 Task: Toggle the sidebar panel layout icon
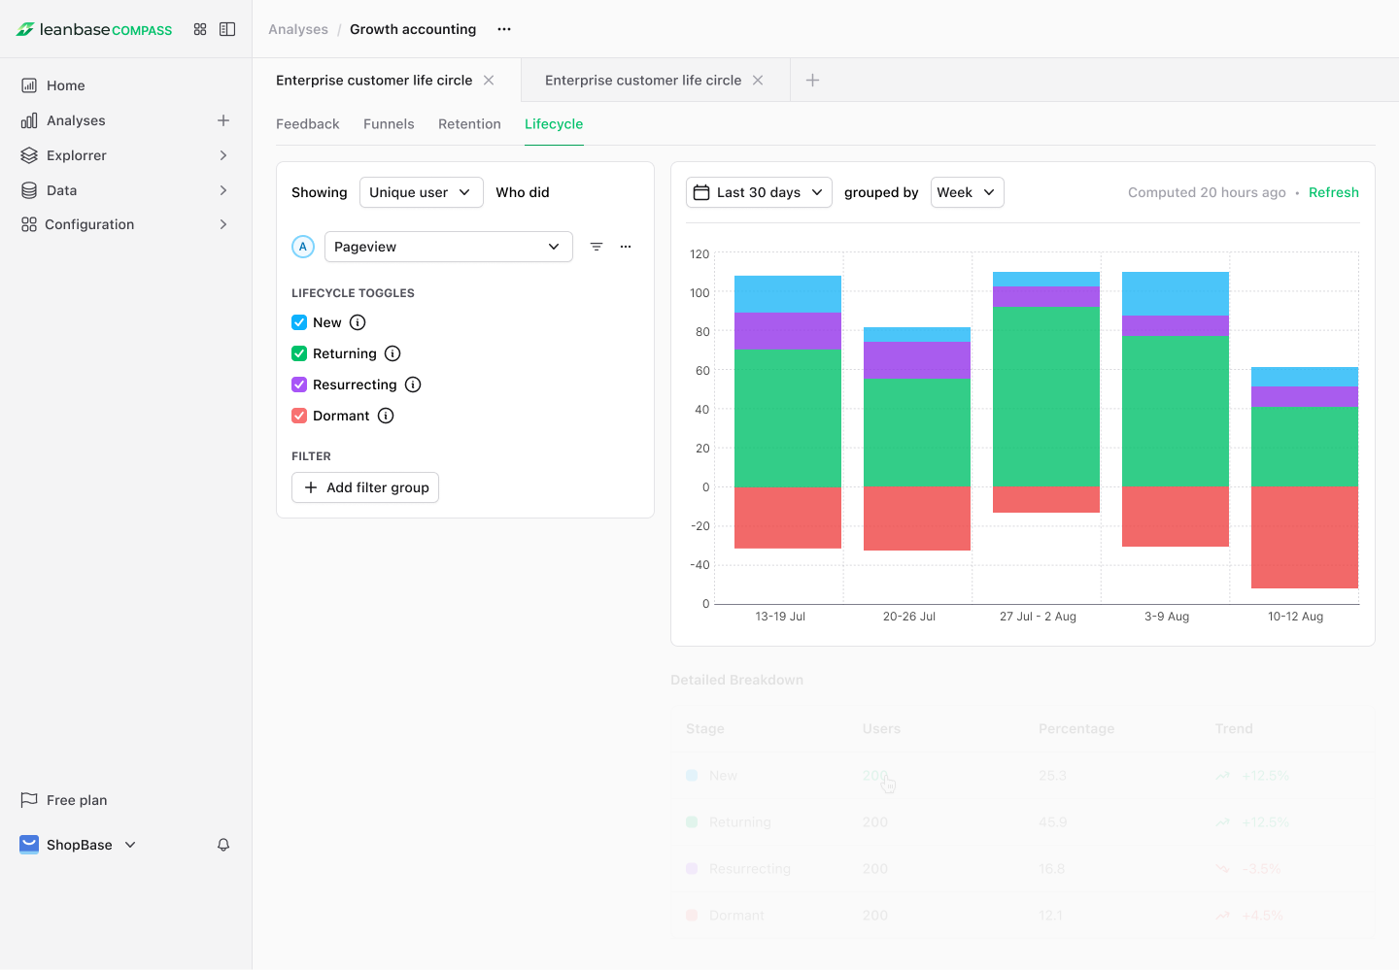point(227,29)
